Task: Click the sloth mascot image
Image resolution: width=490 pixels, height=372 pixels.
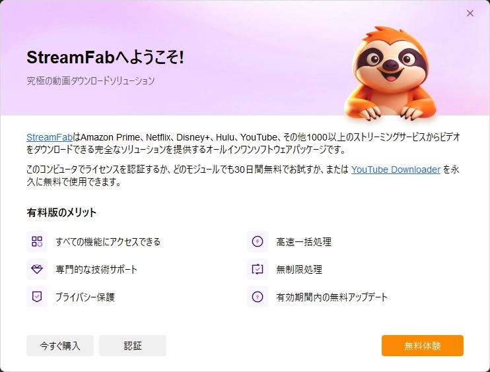Action: [390, 74]
